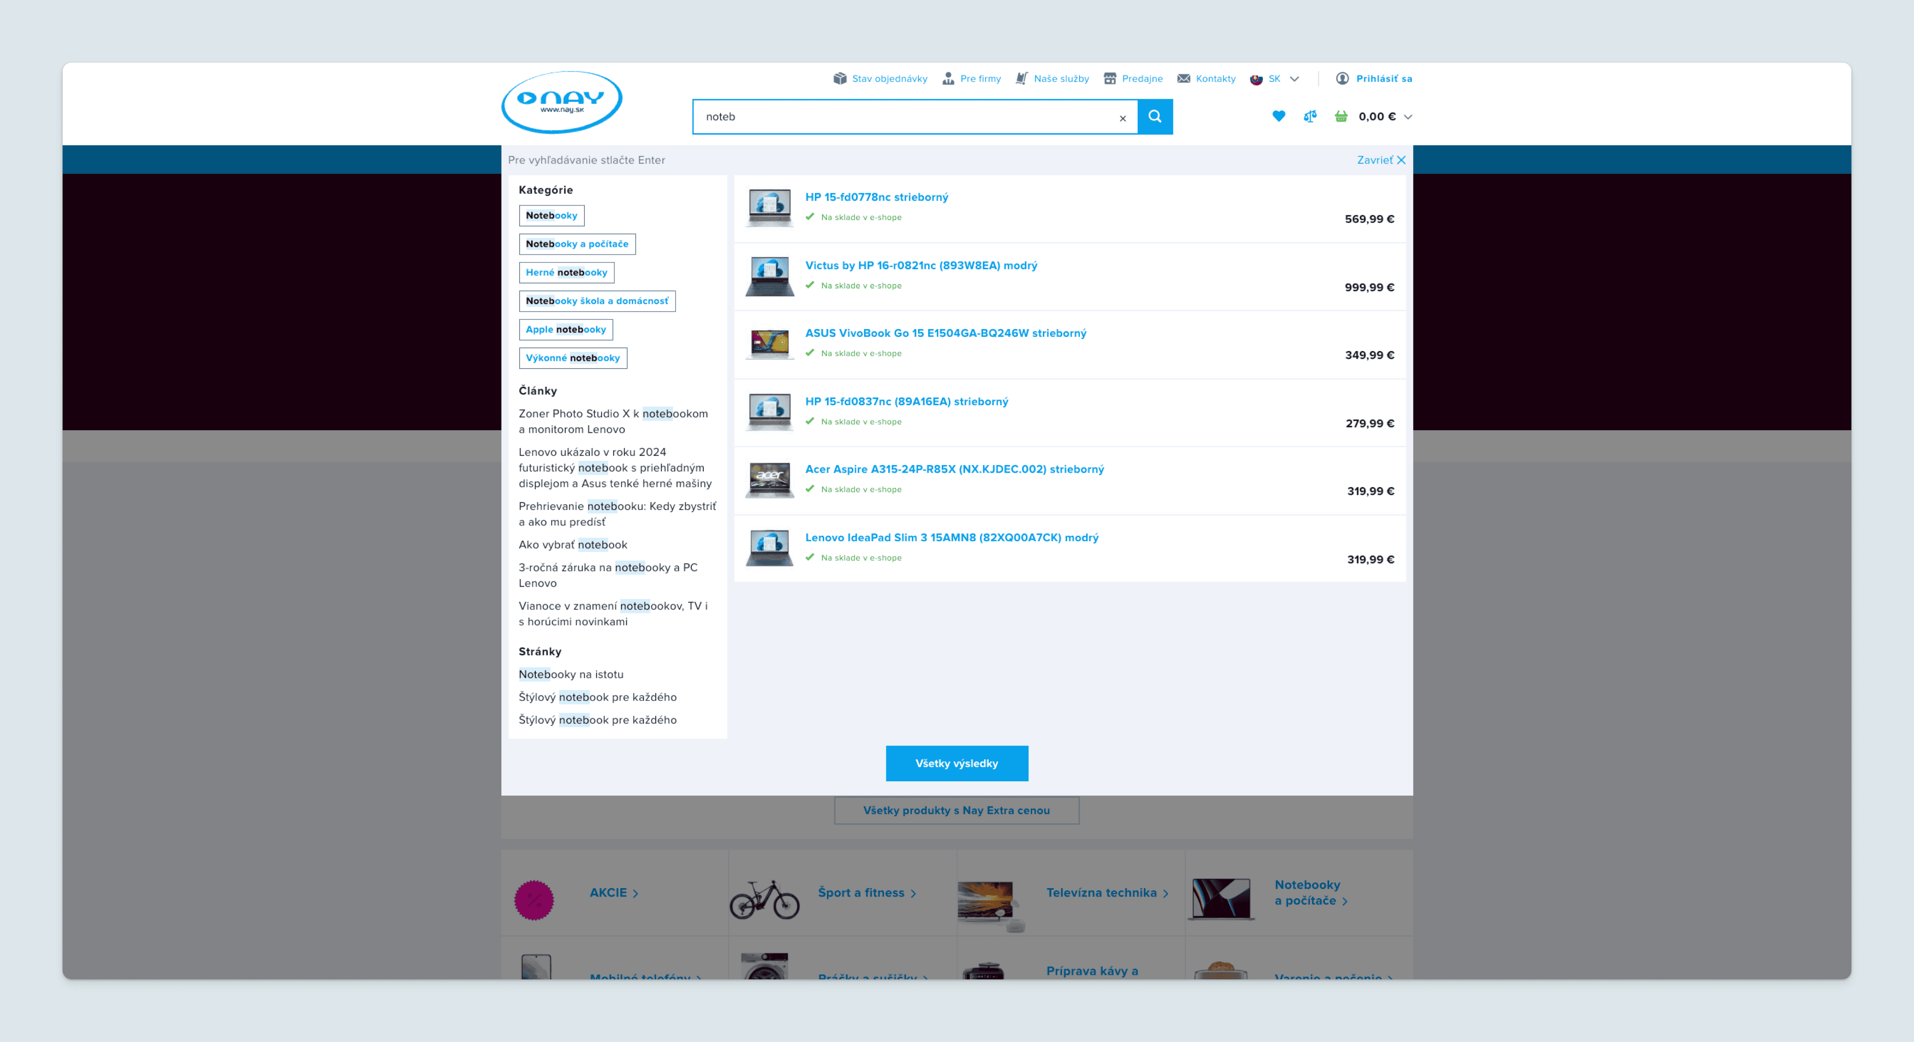This screenshot has height=1042, width=1914.
Task: Open the Notebooky na istotu page link
Action: [x=571, y=674]
